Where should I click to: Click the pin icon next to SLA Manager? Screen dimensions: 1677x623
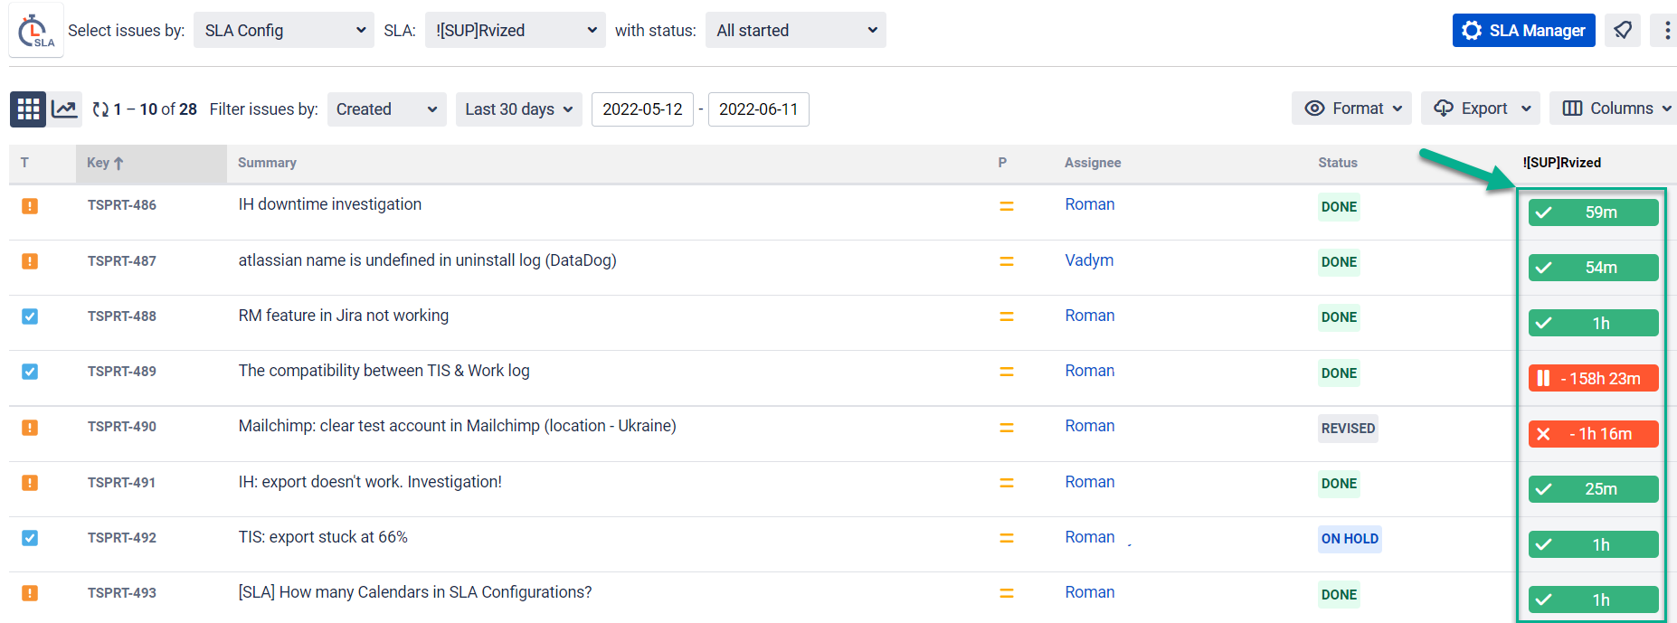(1623, 30)
